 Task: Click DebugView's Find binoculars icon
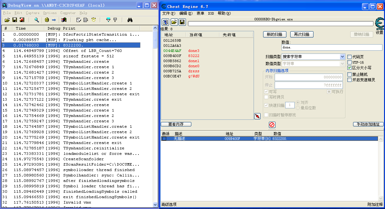130,20
